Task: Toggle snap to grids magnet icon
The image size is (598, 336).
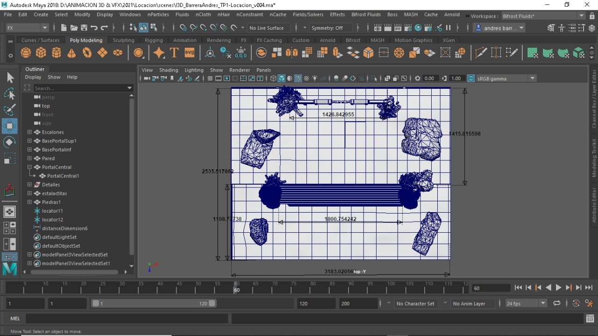Action: [184, 28]
